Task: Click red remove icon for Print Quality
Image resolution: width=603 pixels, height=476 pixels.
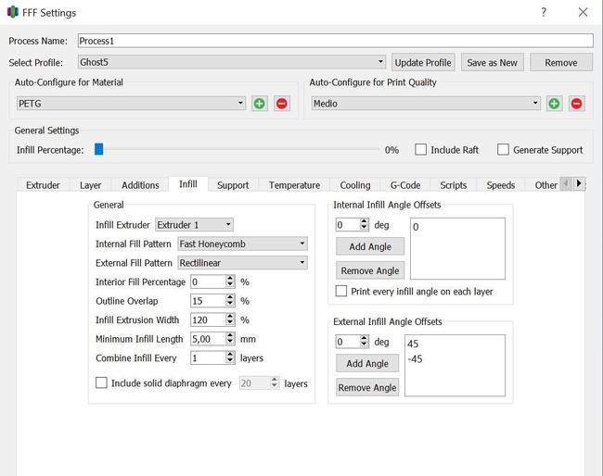Action: [576, 104]
